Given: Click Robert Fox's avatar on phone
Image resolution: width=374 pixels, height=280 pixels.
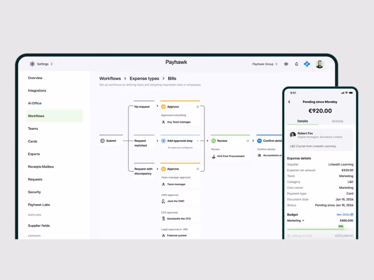Looking at the screenshot, I should click(x=293, y=135).
